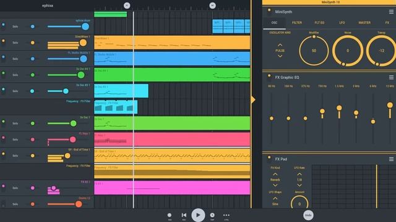Click the first loop marker on timeline ruler

click(127, 6)
